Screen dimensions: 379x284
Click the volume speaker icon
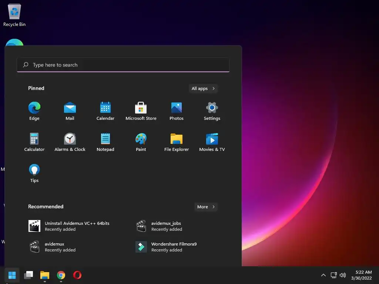343,275
